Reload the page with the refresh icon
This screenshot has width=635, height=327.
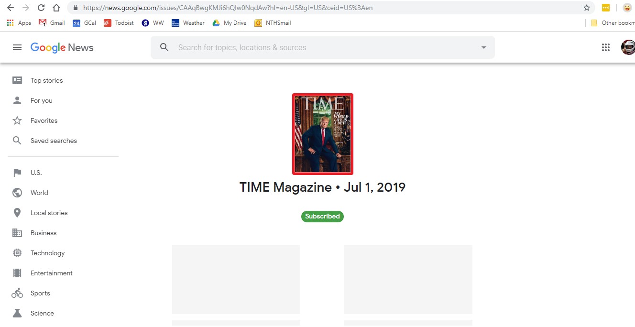tap(41, 8)
